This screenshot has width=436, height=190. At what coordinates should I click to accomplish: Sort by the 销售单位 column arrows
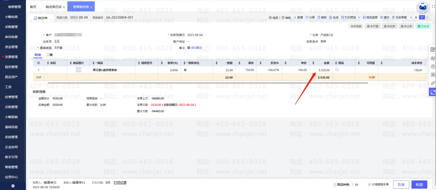184,63
